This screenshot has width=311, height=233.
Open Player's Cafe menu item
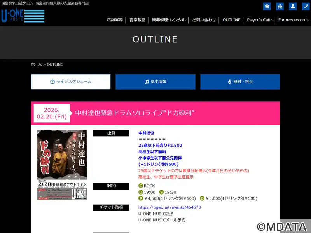[259, 20]
